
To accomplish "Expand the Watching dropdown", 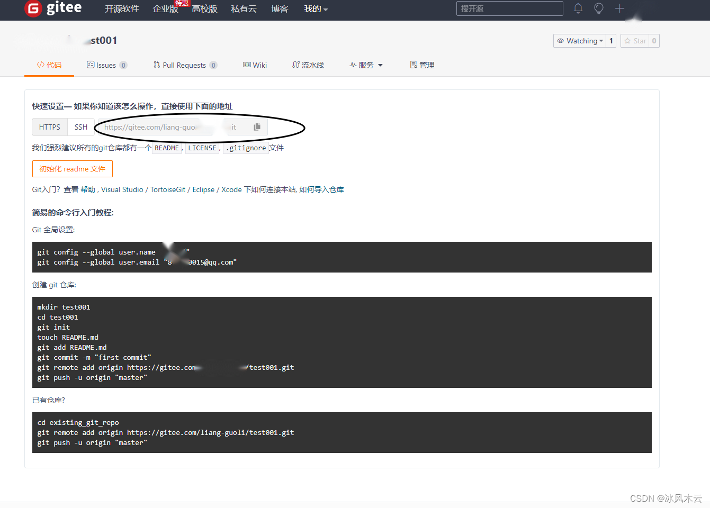I will [x=579, y=41].
